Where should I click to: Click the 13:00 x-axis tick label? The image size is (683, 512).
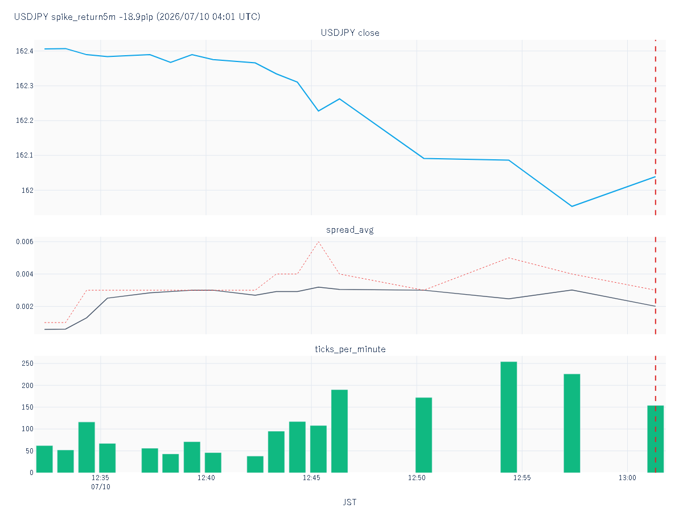click(627, 478)
